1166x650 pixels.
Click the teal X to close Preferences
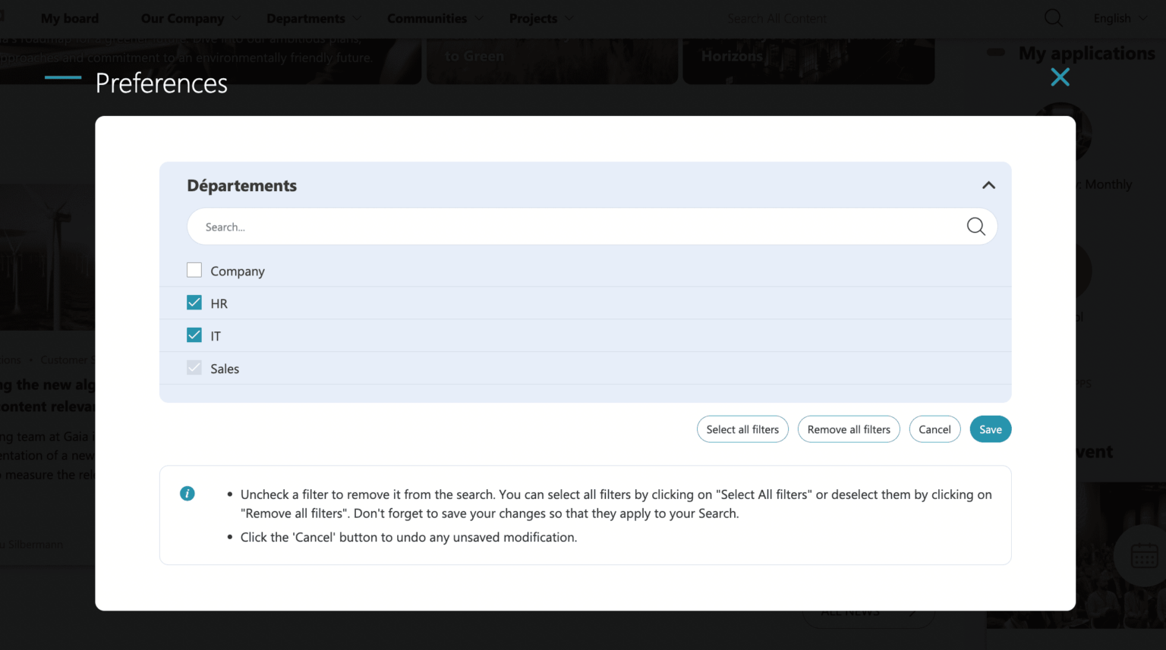coord(1060,77)
